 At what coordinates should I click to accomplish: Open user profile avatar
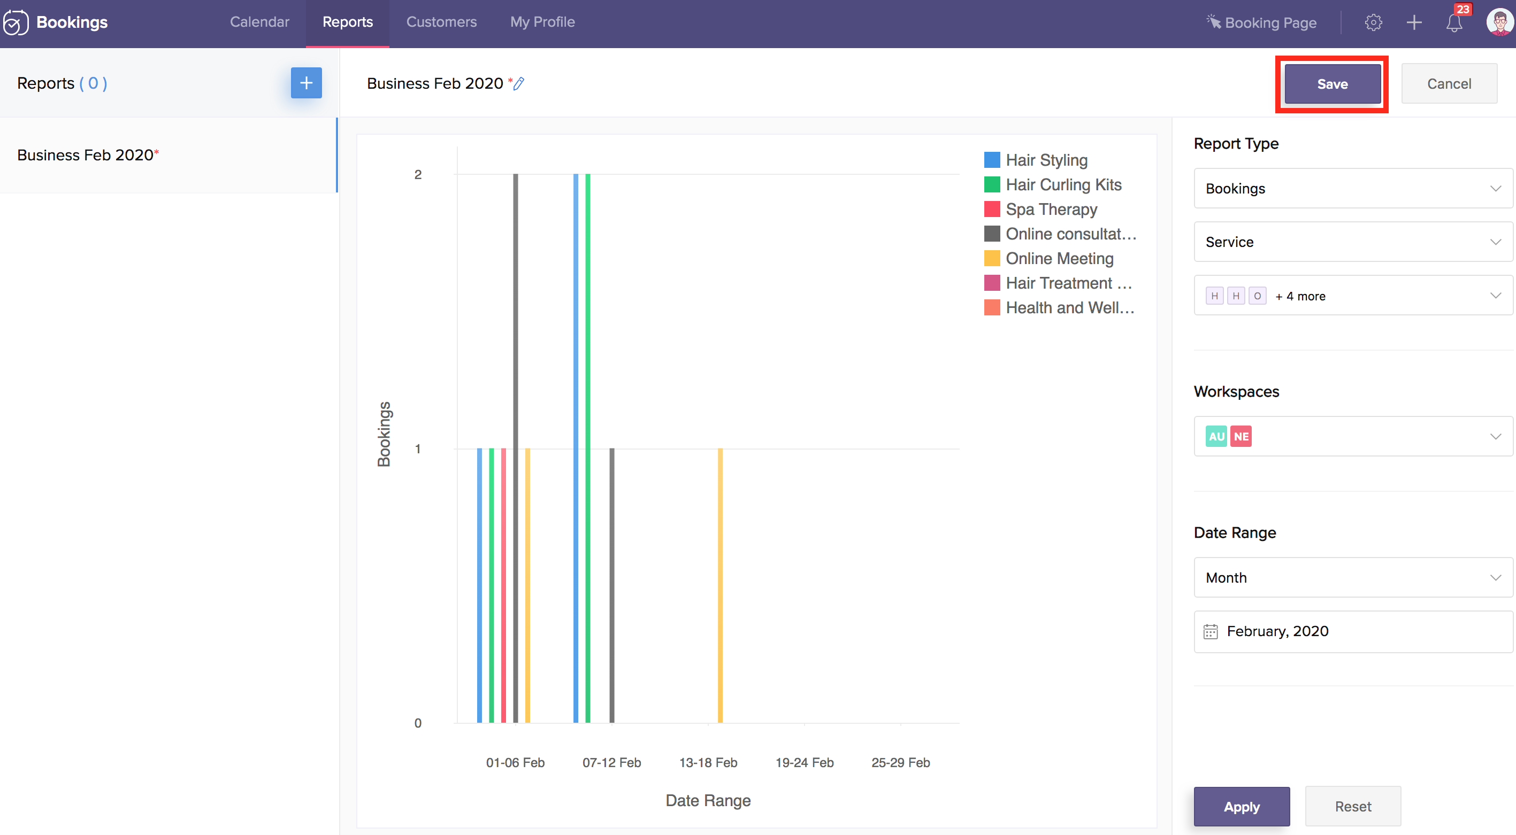point(1498,22)
